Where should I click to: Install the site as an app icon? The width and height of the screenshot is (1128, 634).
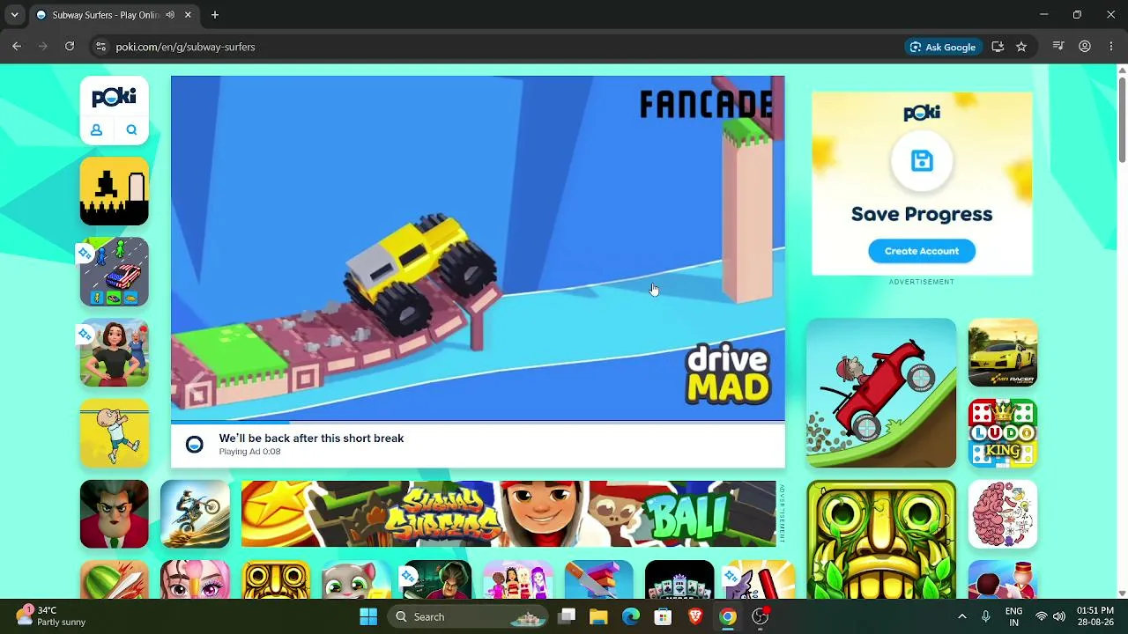tap(998, 47)
